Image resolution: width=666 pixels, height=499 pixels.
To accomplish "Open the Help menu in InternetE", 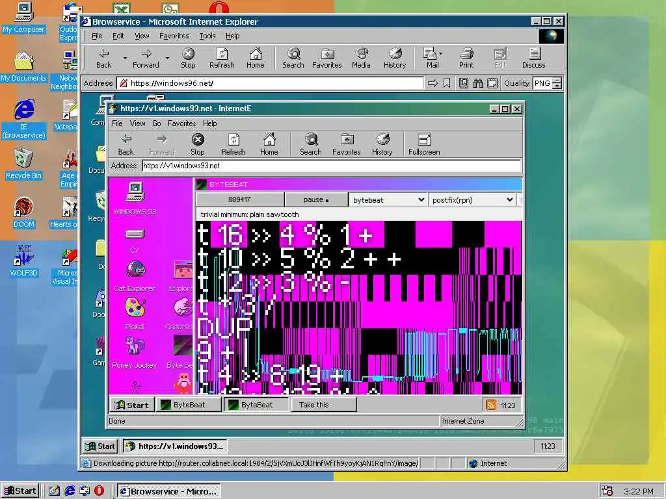I will click(x=210, y=123).
